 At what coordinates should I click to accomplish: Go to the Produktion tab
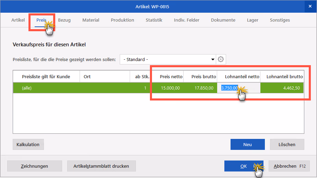click(x=122, y=20)
